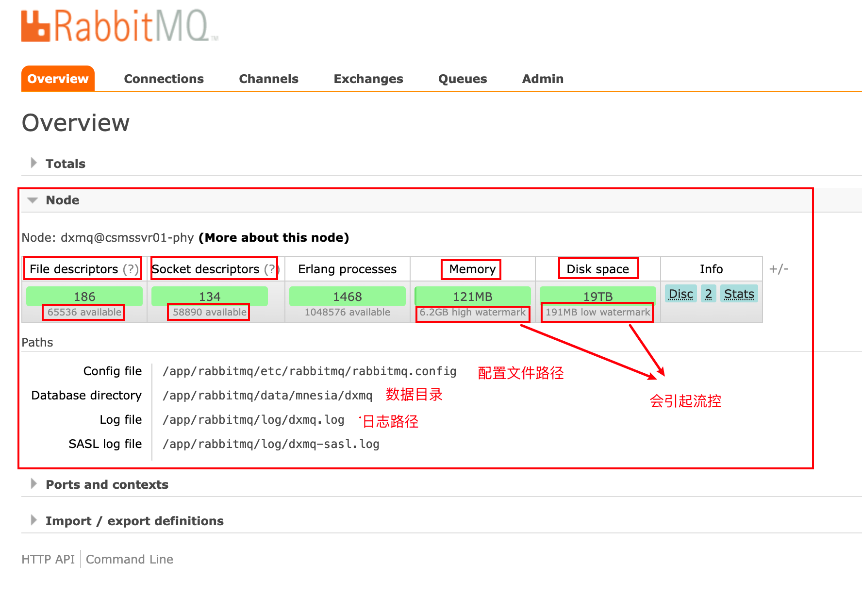The height and width of the screenshot is (597, 862).
Task: Click the Disc info tag
Action: (x=681, y=294)
